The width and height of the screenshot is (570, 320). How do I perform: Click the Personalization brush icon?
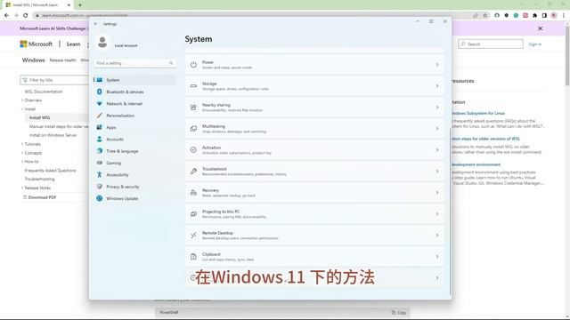(99, 116)
